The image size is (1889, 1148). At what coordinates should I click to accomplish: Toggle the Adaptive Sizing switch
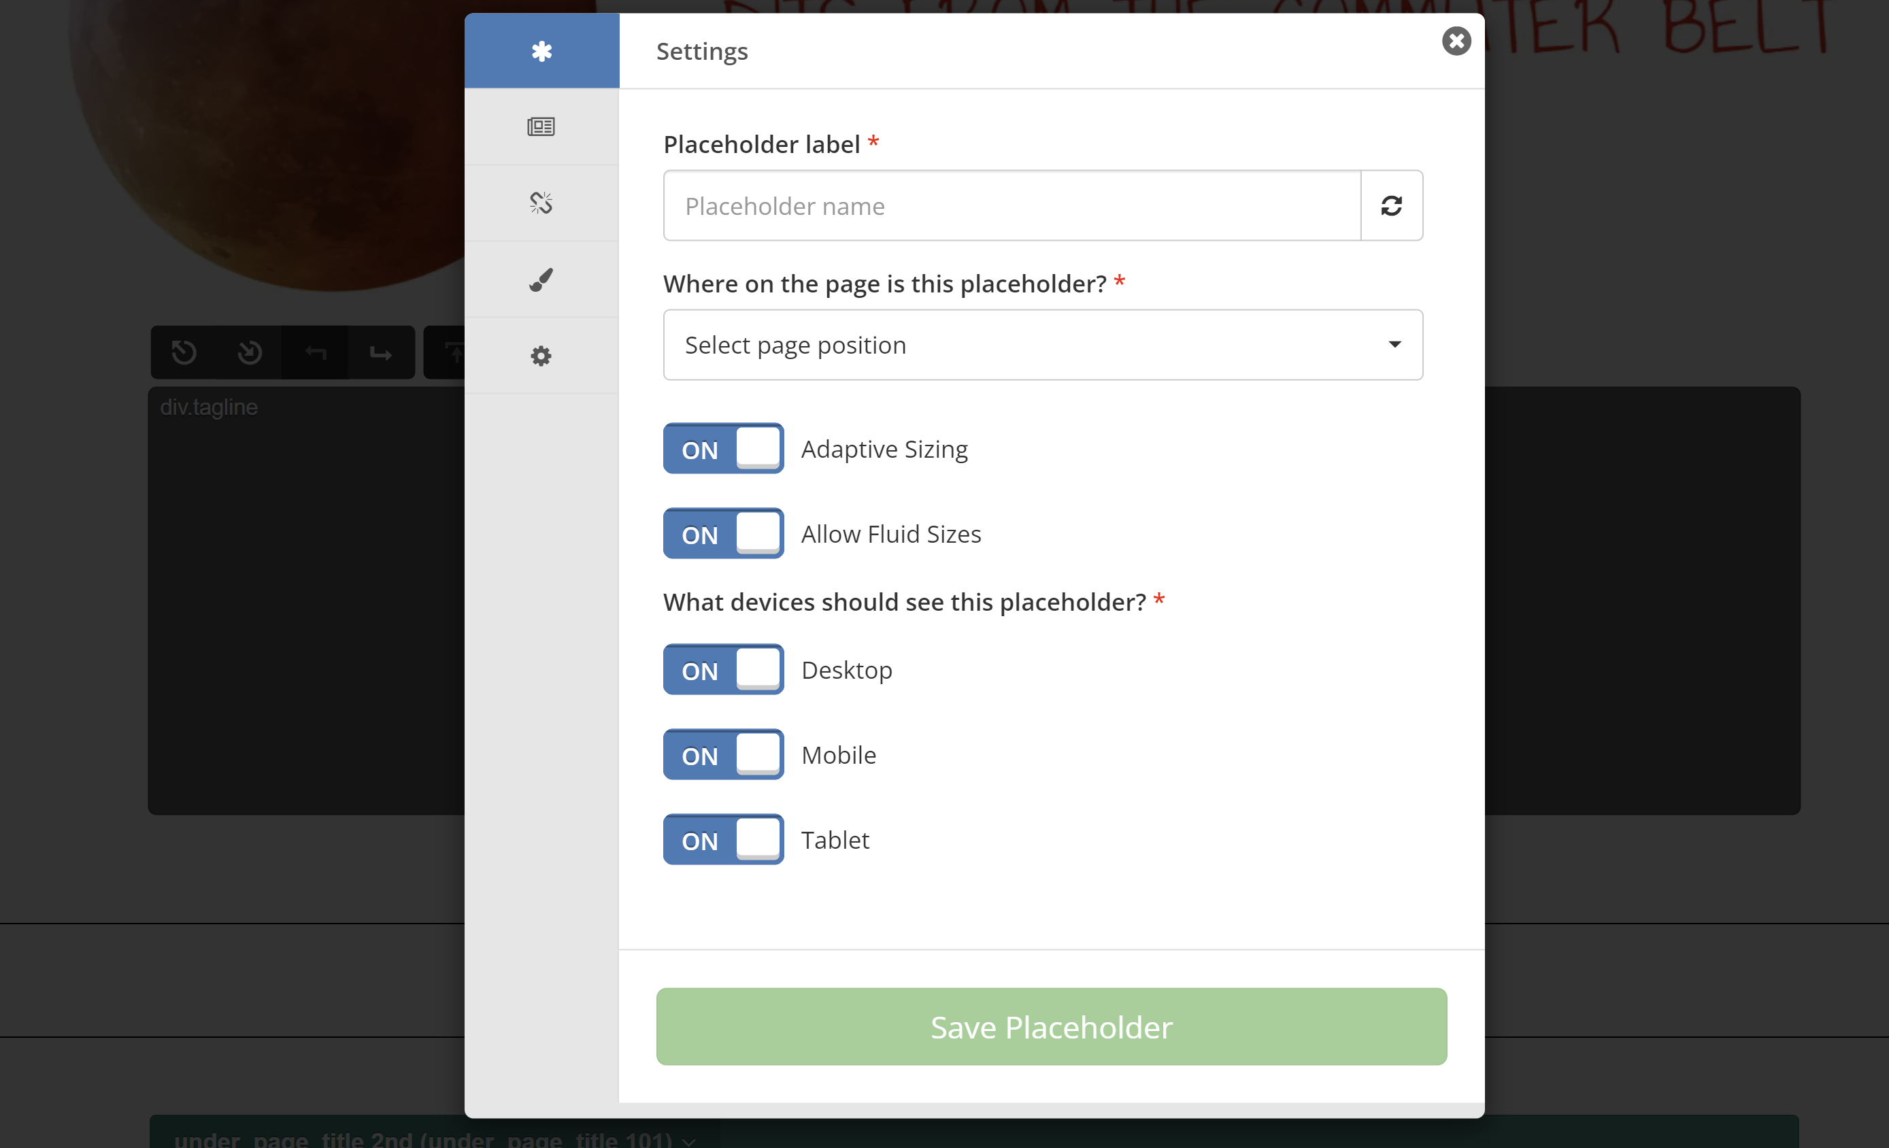[723, 449]
